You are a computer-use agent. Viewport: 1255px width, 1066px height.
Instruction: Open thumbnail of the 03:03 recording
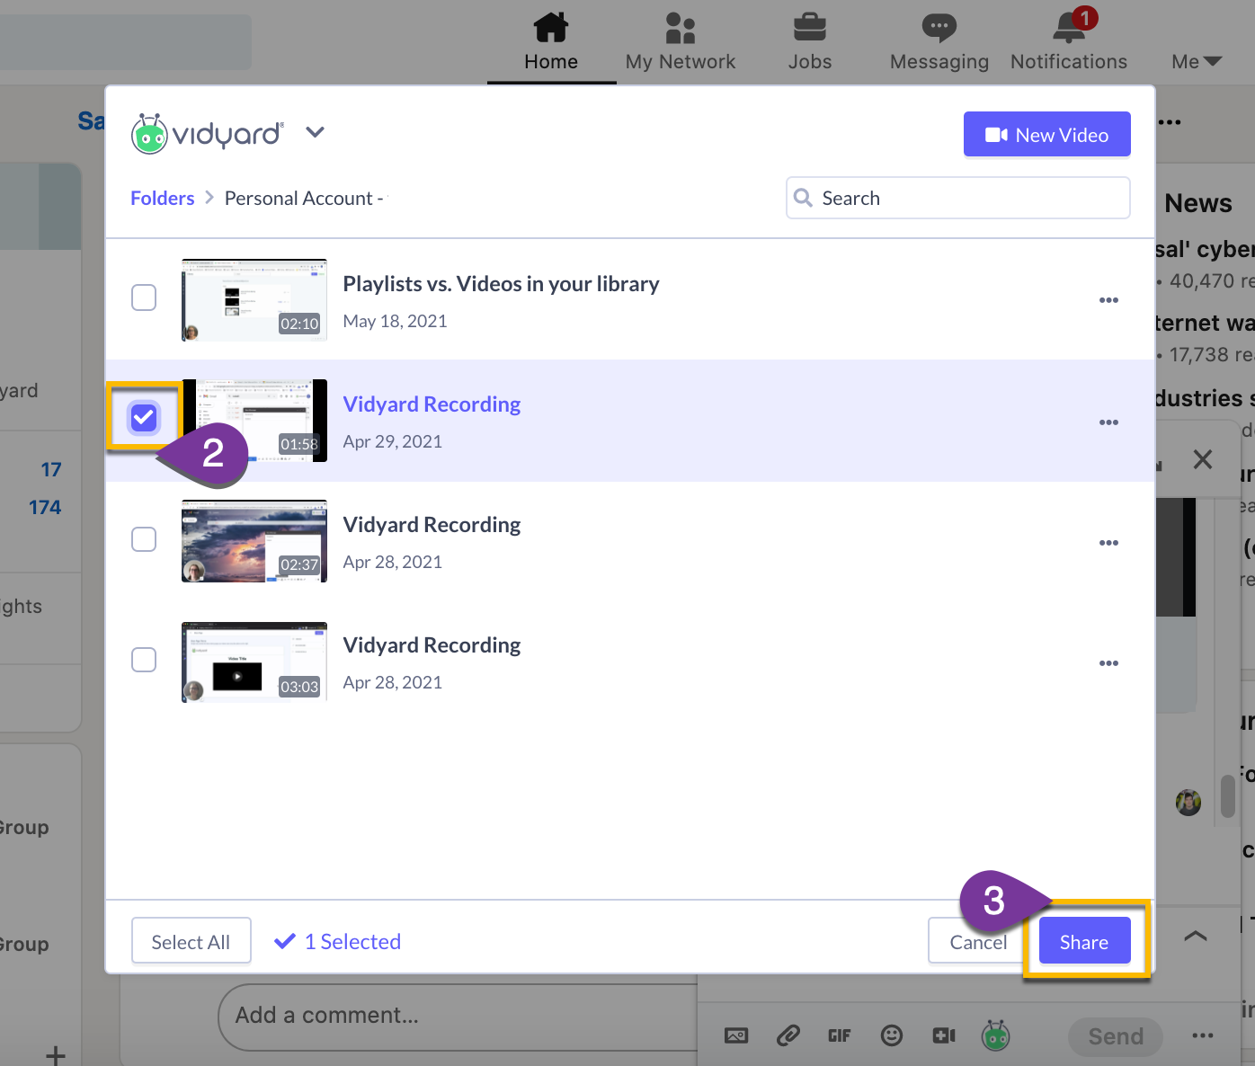[254, 662]
